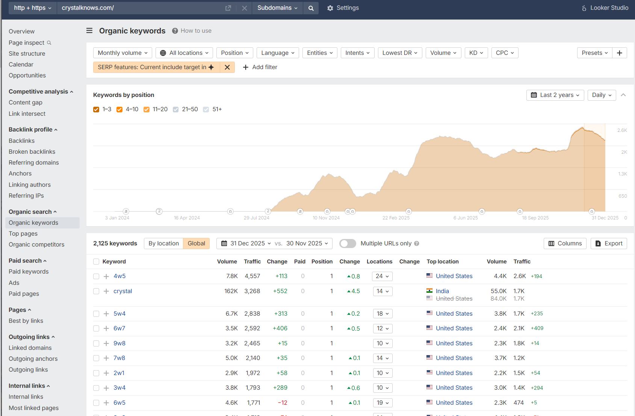Enable the 21–50 position checkbox

click(x=175, y=109)
